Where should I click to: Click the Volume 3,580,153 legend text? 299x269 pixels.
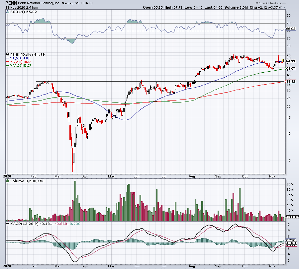[27, 181]
